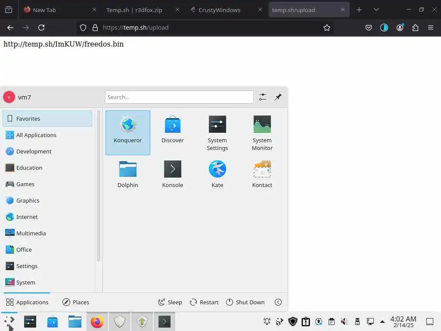Click the Restart button
Viewport: 441px width, 331px height.
pos(204,302)
